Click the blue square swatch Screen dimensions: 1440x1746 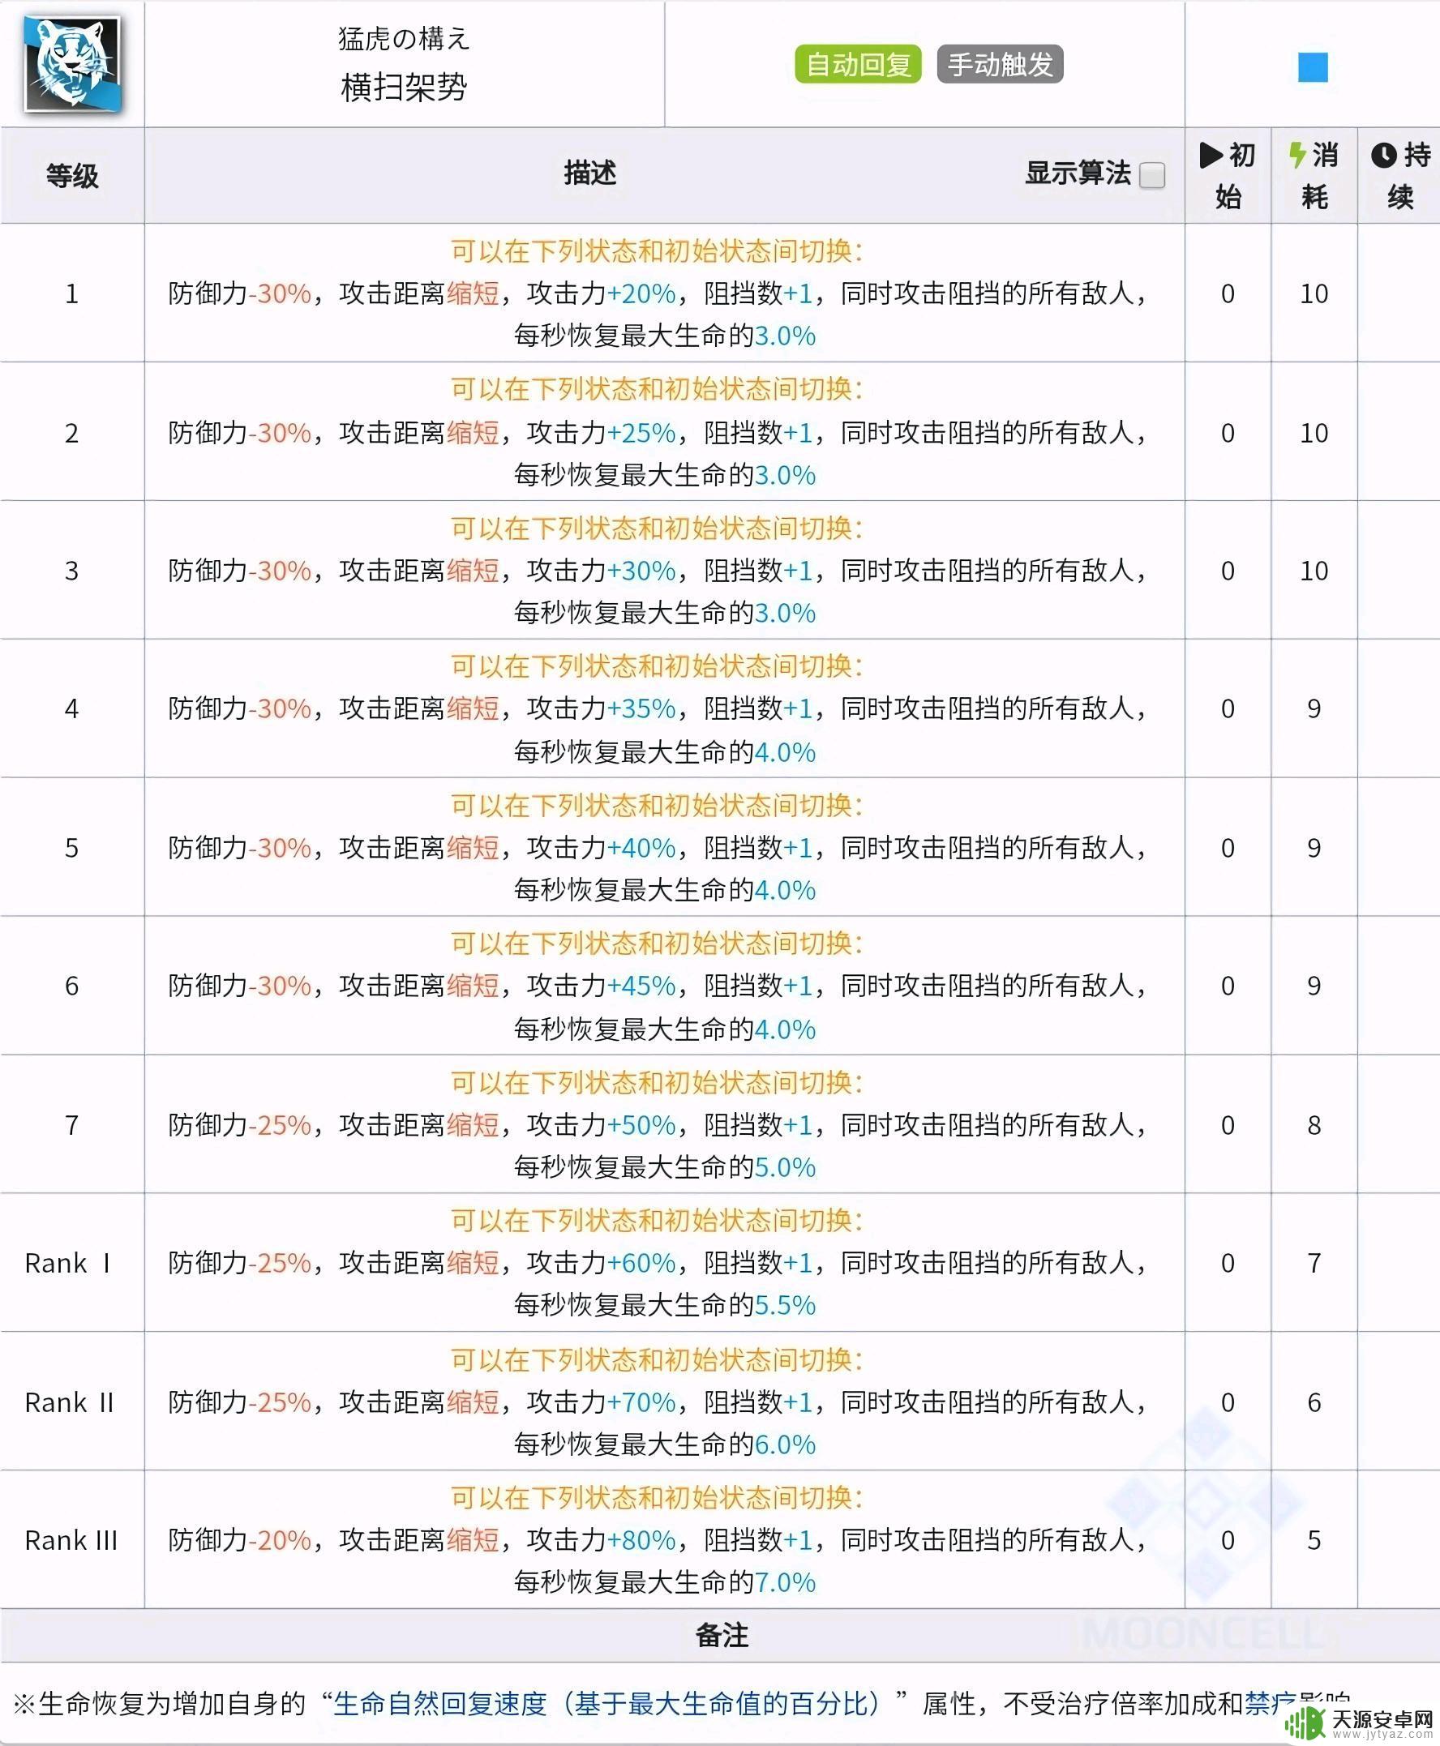click(1312, 67)
